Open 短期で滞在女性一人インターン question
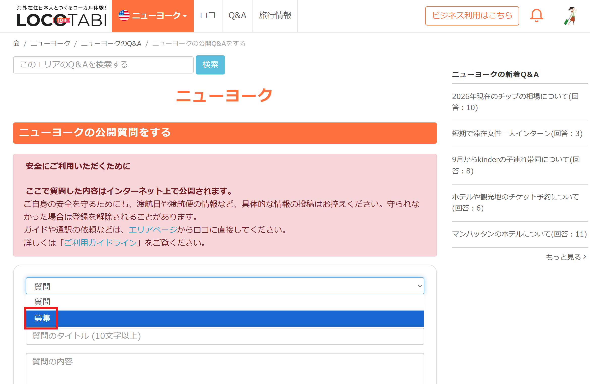590x384 pixels. 517,134
